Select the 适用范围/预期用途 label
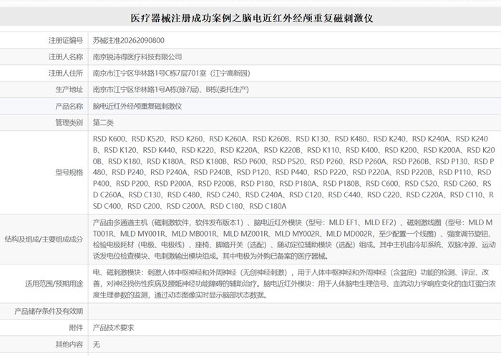This screenshot has height=356, width=501. click(x=54, y=284)
